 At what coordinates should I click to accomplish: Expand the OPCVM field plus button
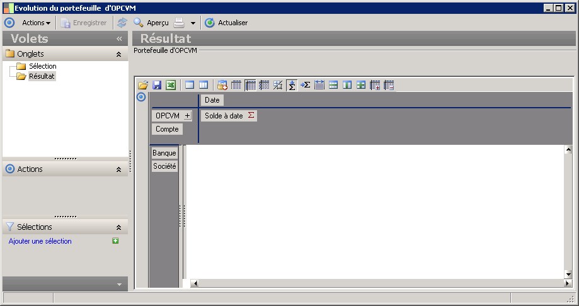188,115
